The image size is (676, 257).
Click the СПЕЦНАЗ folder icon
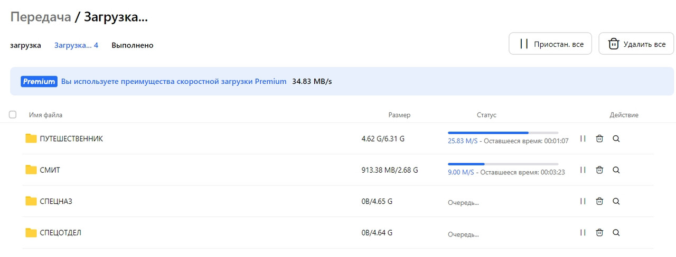coord(31,201)
